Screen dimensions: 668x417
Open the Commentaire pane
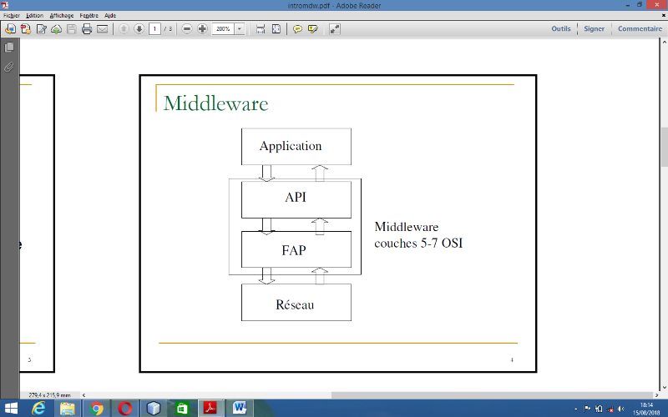tap(640, 29)
